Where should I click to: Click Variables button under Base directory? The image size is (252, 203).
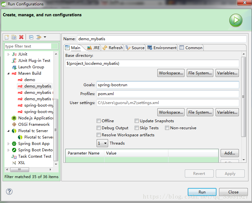point(227,73)
